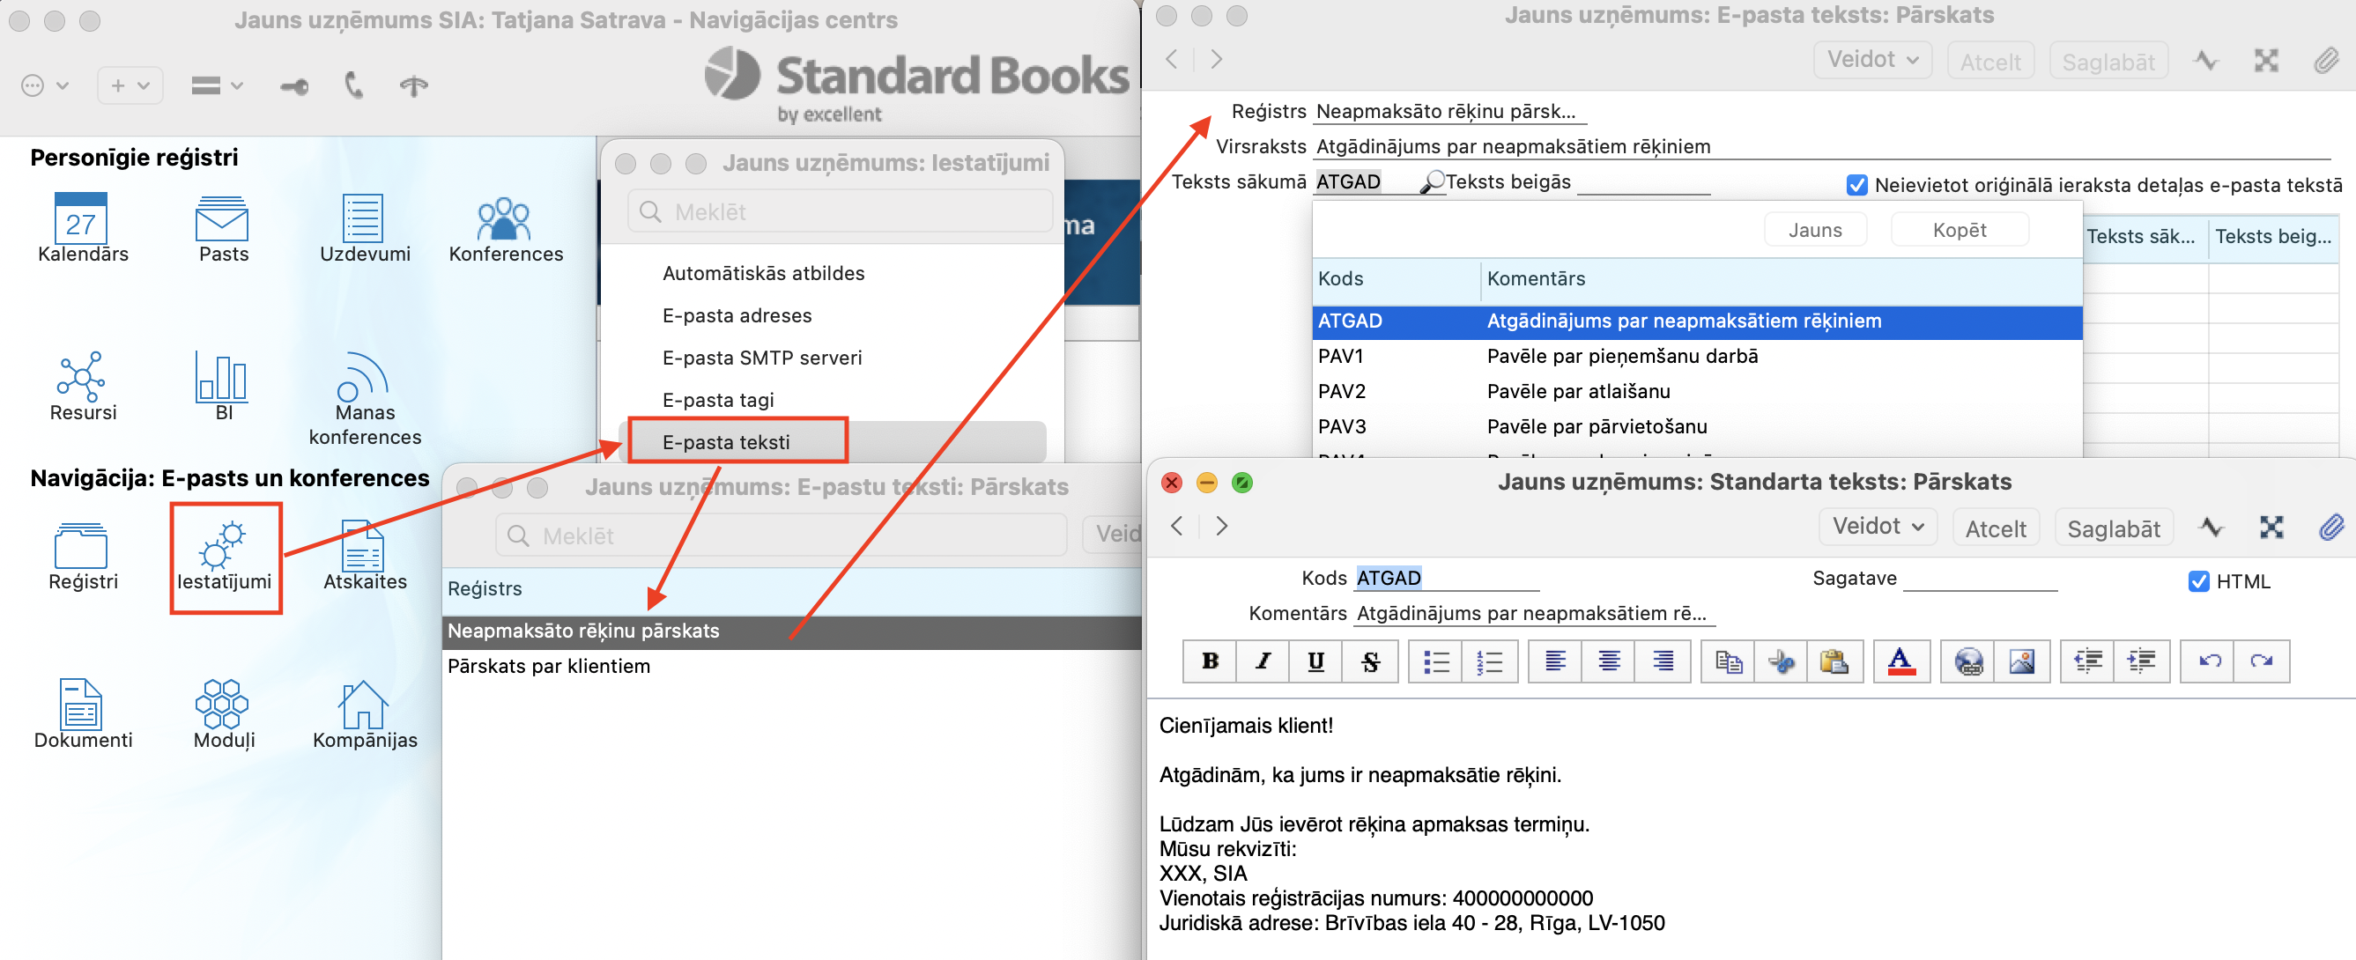
Task: Toggle Neievietot oriģinālā ieraksta detaļas checkbox
Action: coord(1856,186)
